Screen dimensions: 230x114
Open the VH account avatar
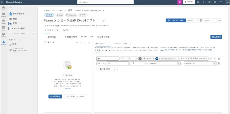pyautogui.click(x=227, y=2)
